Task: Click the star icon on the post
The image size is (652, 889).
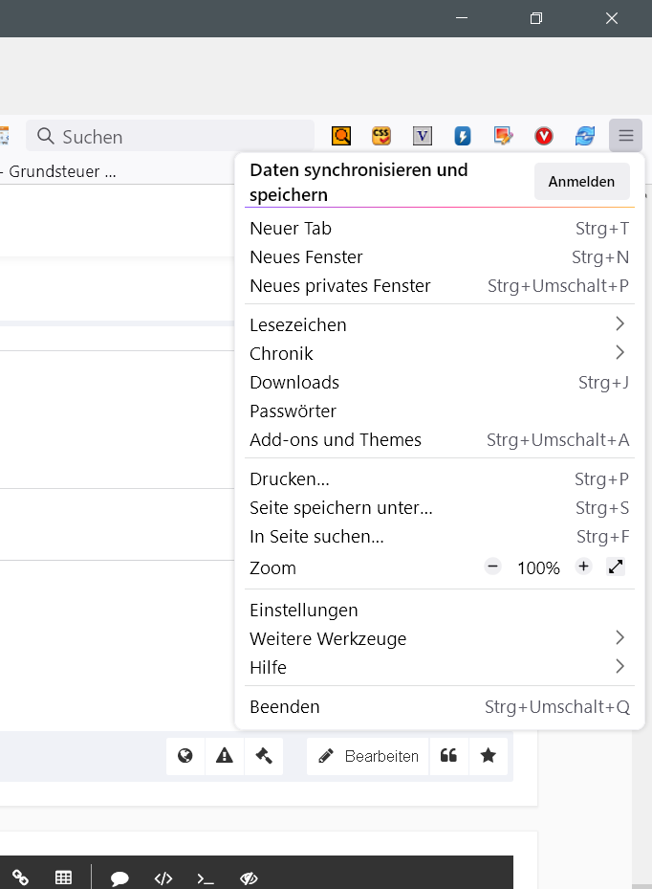Action: pos(489,756)
